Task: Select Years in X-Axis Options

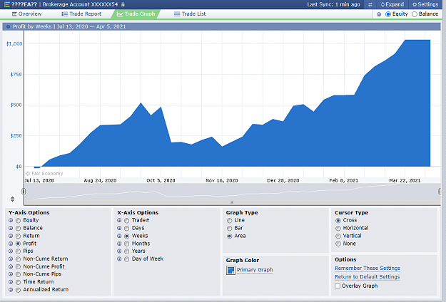Action: 127,251
